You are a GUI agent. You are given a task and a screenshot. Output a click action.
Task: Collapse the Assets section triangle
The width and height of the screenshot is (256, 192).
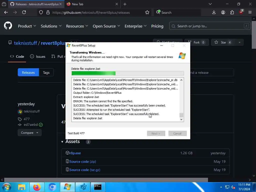(x=62, y=142)
